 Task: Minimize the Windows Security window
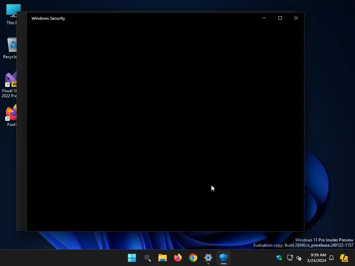pyautogui.click(x=264, y=18)
